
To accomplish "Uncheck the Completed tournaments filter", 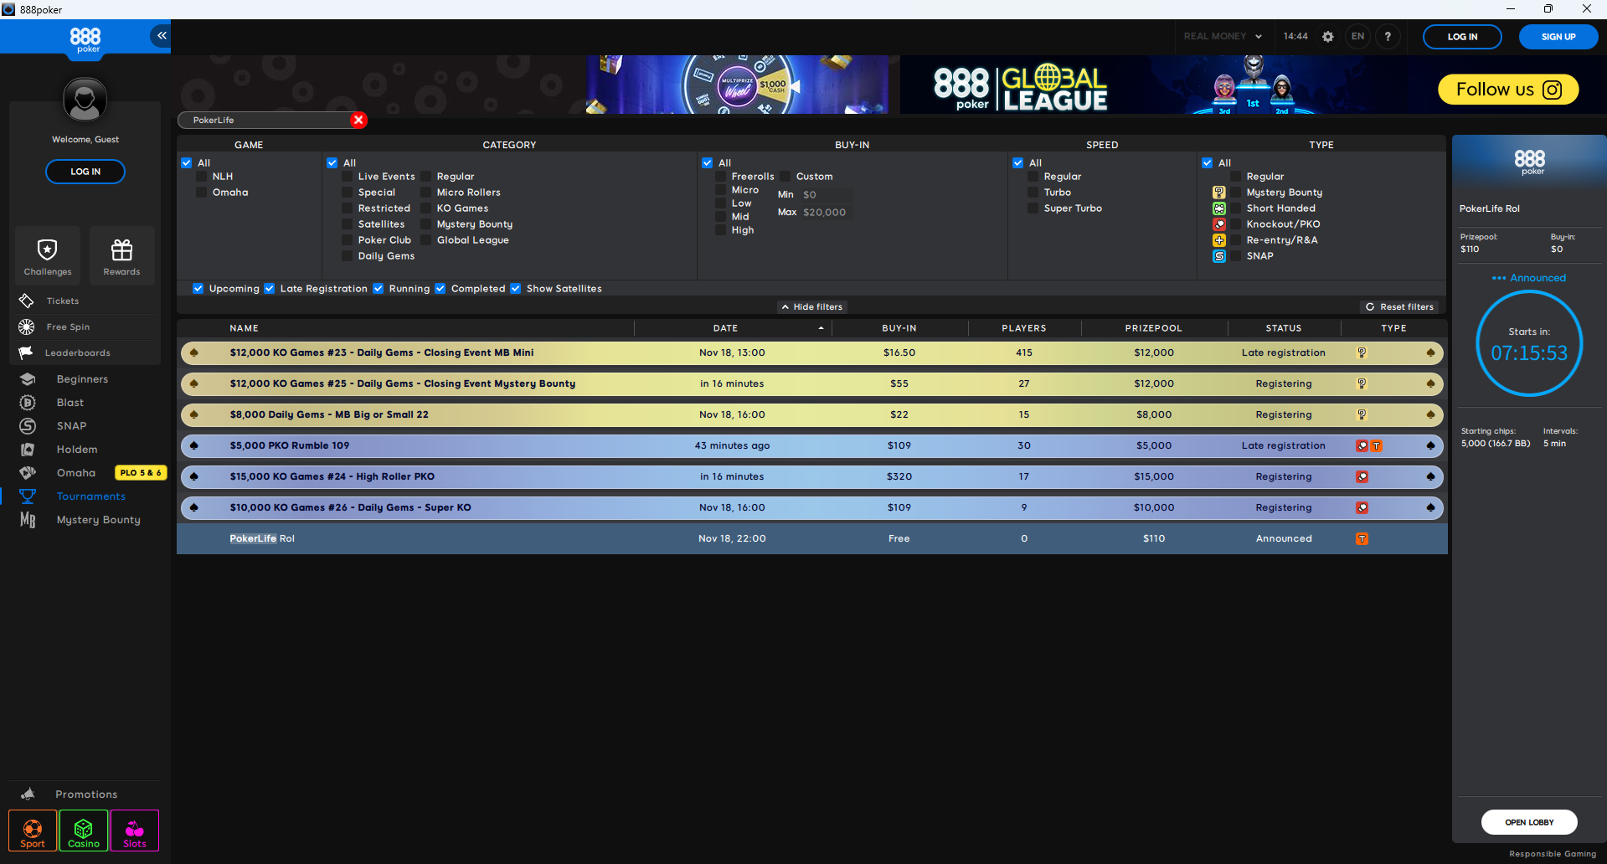I will 440,288.
